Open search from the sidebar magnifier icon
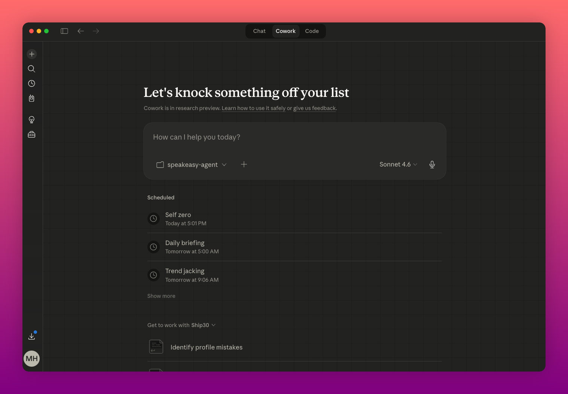The width and height of the screenshot is (568, 394). pyautogui.click(x=32, y=69)
